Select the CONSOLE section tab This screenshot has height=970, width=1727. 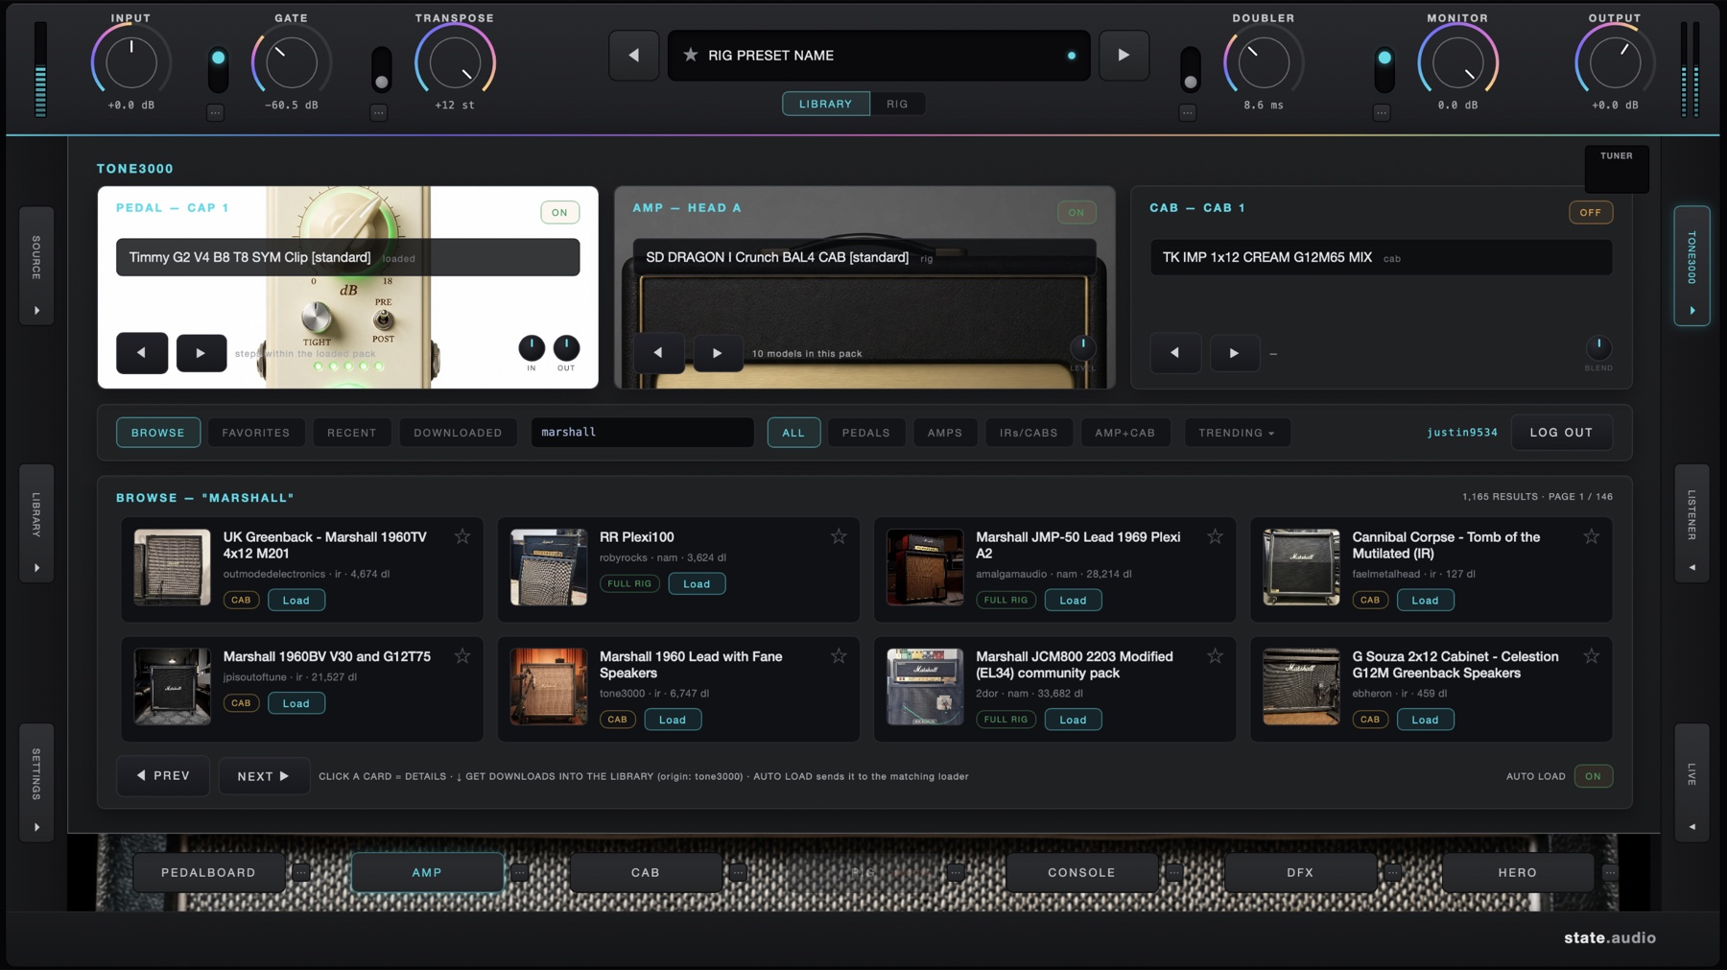1081,872
